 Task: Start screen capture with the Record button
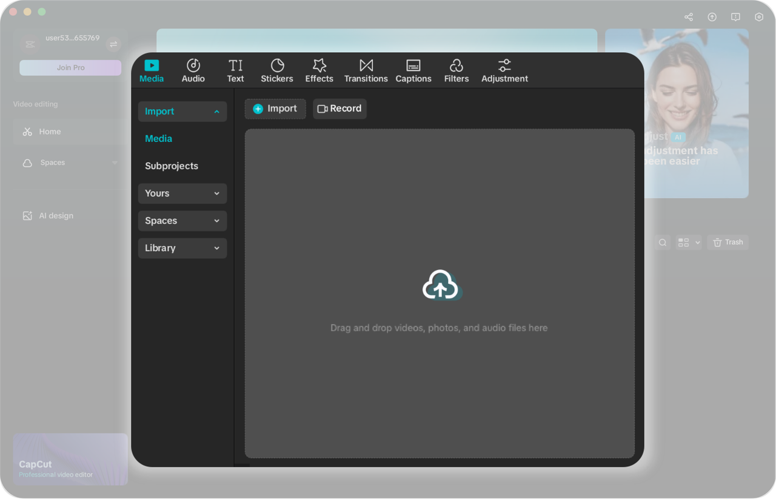click(x=339, y=109)
